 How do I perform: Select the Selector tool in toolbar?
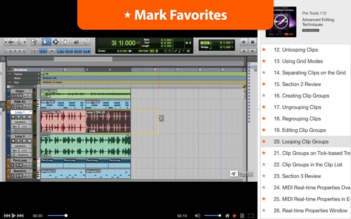point(56,42)
